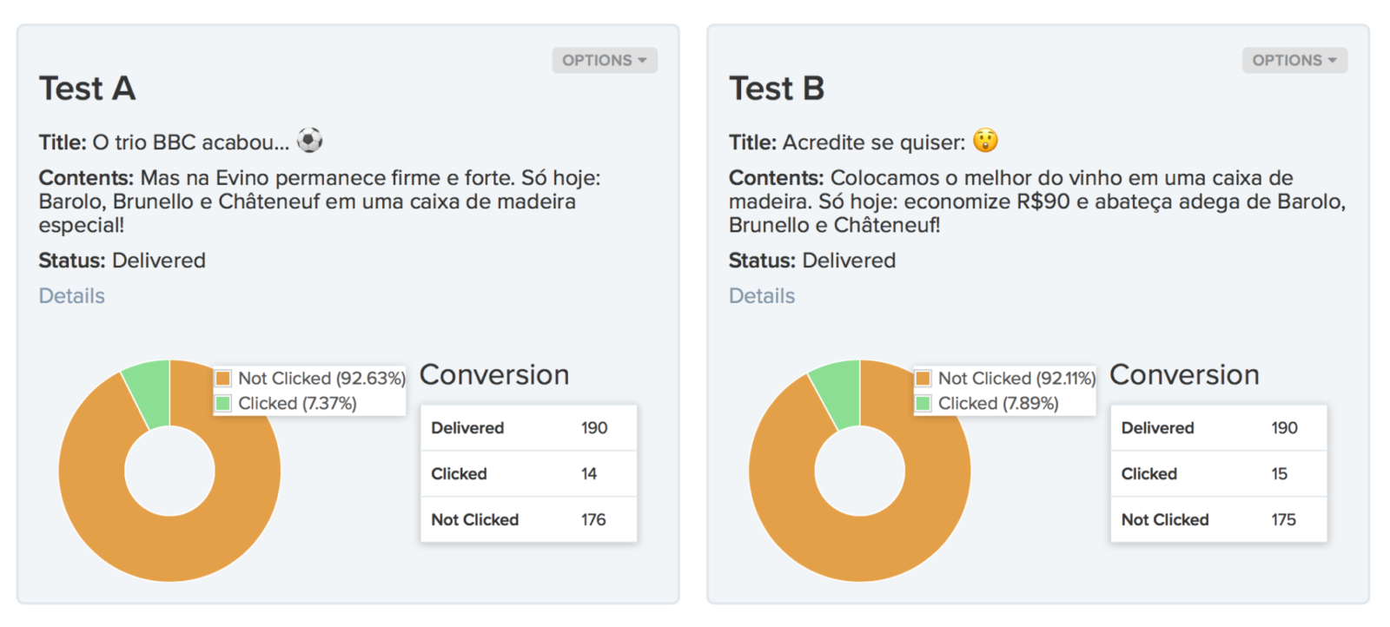Screen dimensions: 1390x627
Task: Select the Delivered row in Test A table
Action: click(x=528, y=428)
